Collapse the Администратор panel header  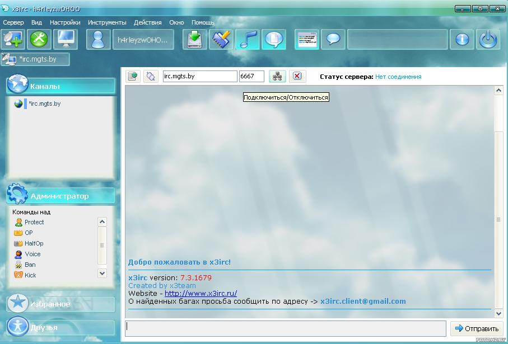tap(61, 196)
